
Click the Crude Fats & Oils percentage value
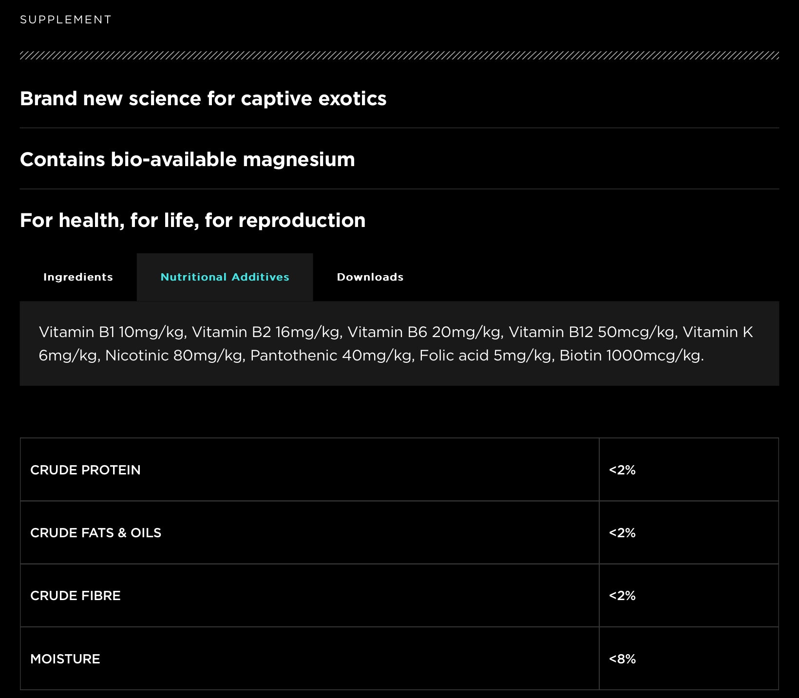tap(622, 533)
